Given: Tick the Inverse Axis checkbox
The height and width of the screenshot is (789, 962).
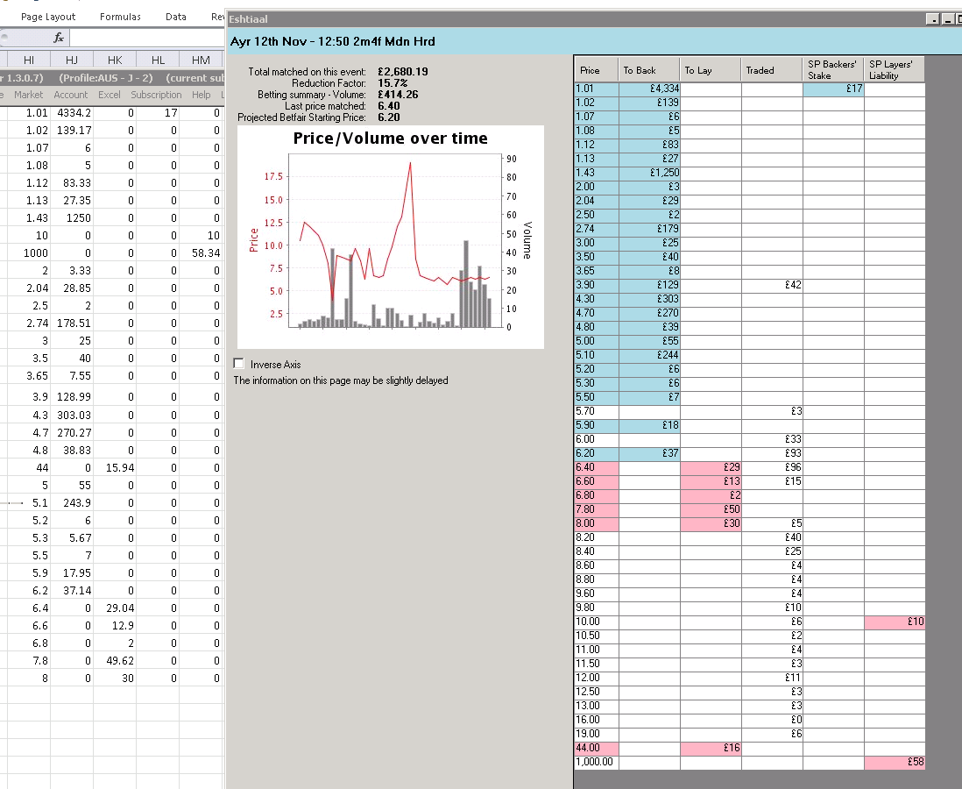Looking at the screenshot, I should click(x=238, y=364).
